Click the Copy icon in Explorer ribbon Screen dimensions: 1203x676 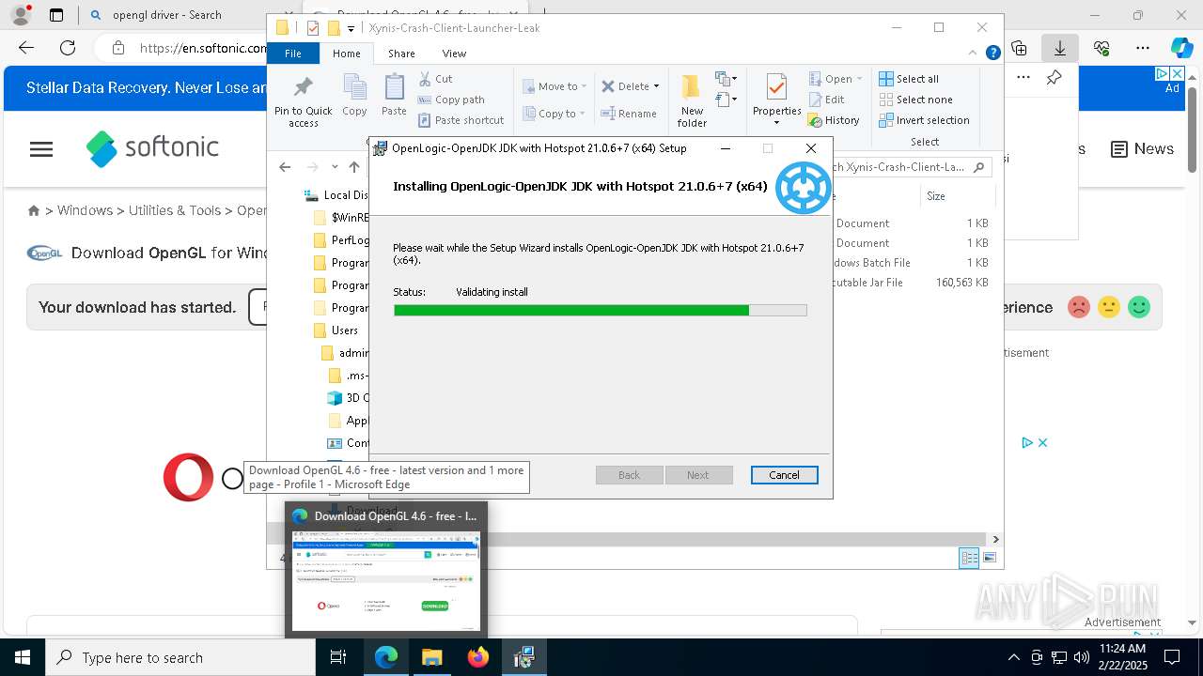pos(354,96)
